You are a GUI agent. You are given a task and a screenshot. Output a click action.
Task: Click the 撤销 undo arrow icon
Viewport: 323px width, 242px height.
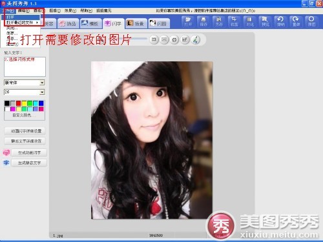(280, 21)
